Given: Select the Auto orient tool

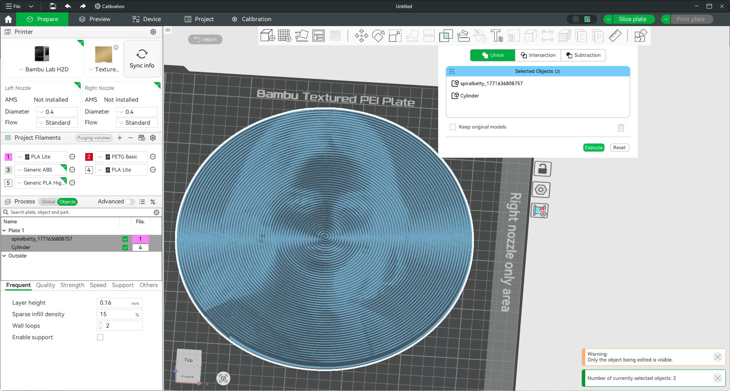Looking at the screenshot, I should (x=301, y=36).
